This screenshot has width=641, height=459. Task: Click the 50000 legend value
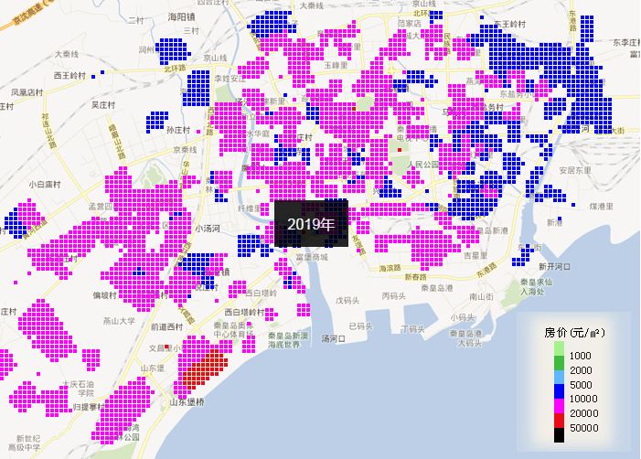pyautogui.click(x=583, y=428)
